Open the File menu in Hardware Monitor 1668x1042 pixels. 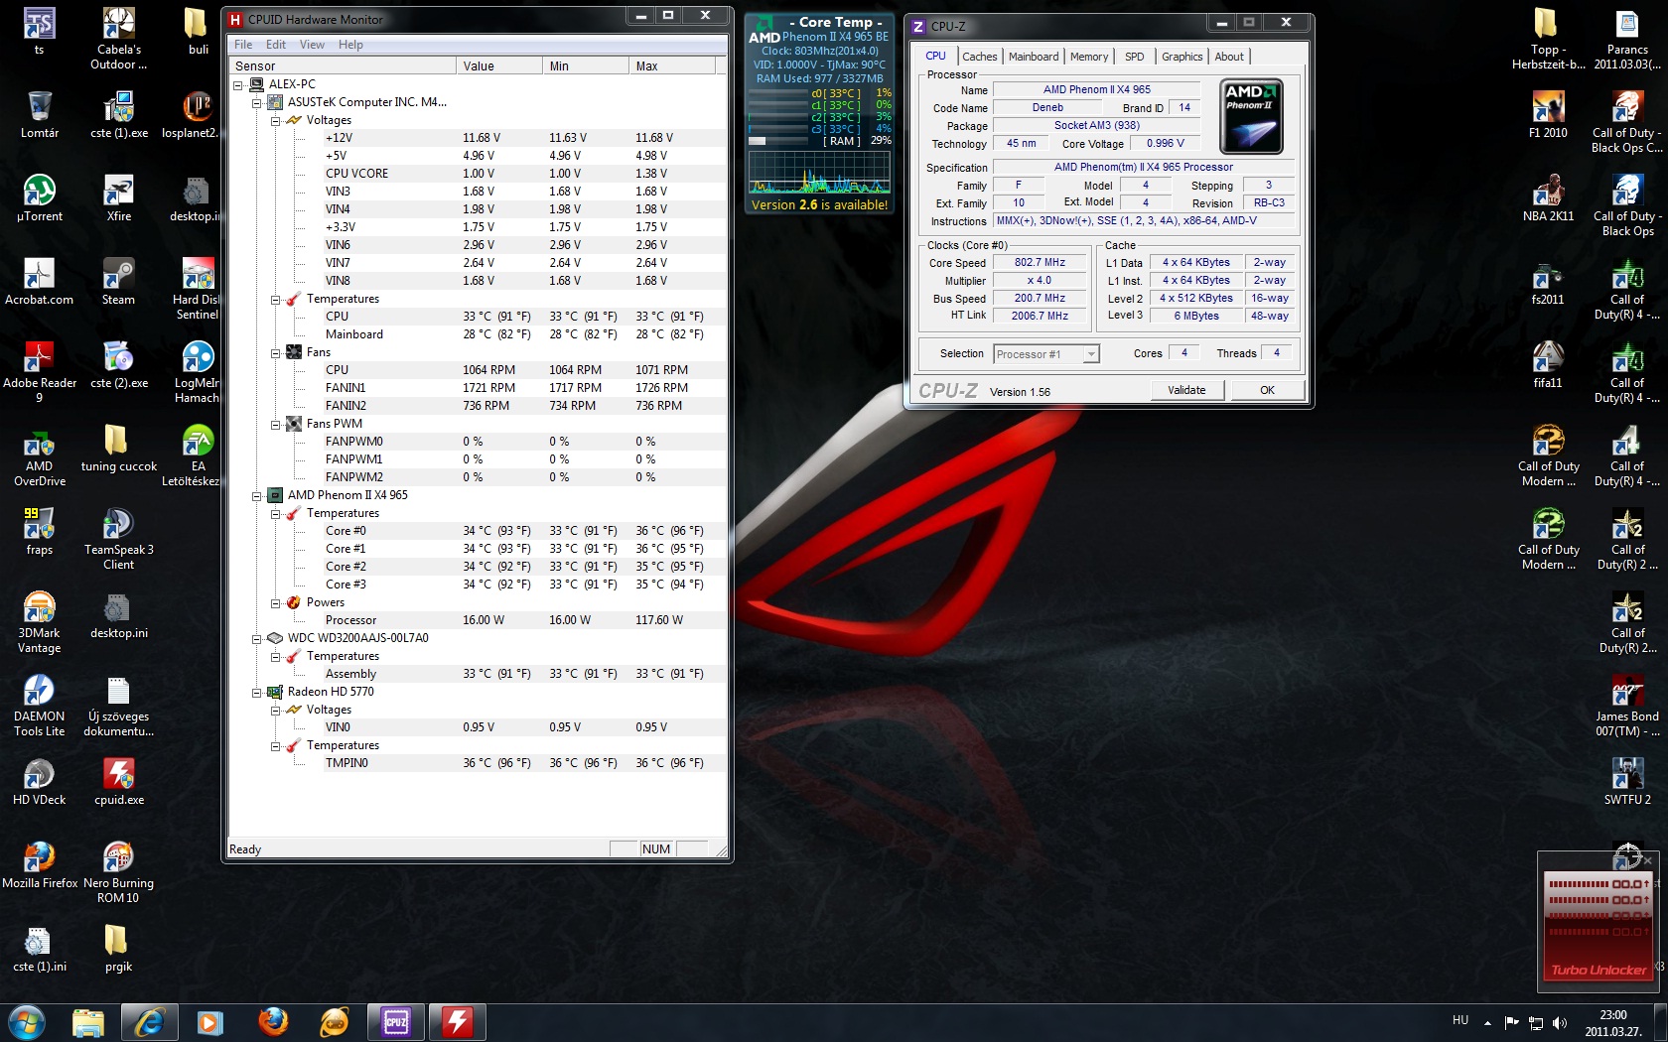[x=243, y=45]
